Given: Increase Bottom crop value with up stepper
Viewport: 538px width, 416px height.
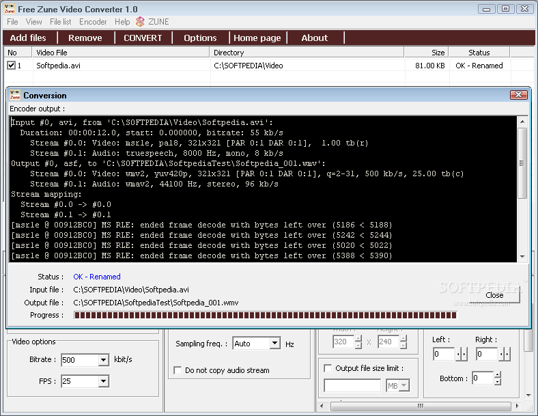Looking at the screenshot, I should [498, 375].
